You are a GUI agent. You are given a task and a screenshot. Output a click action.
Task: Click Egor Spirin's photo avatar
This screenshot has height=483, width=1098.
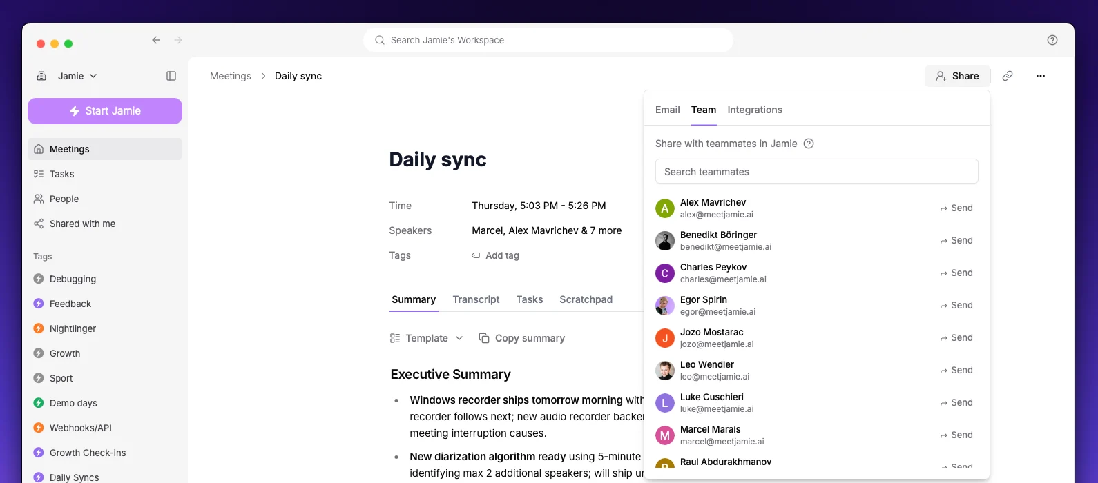click(665, 306)
